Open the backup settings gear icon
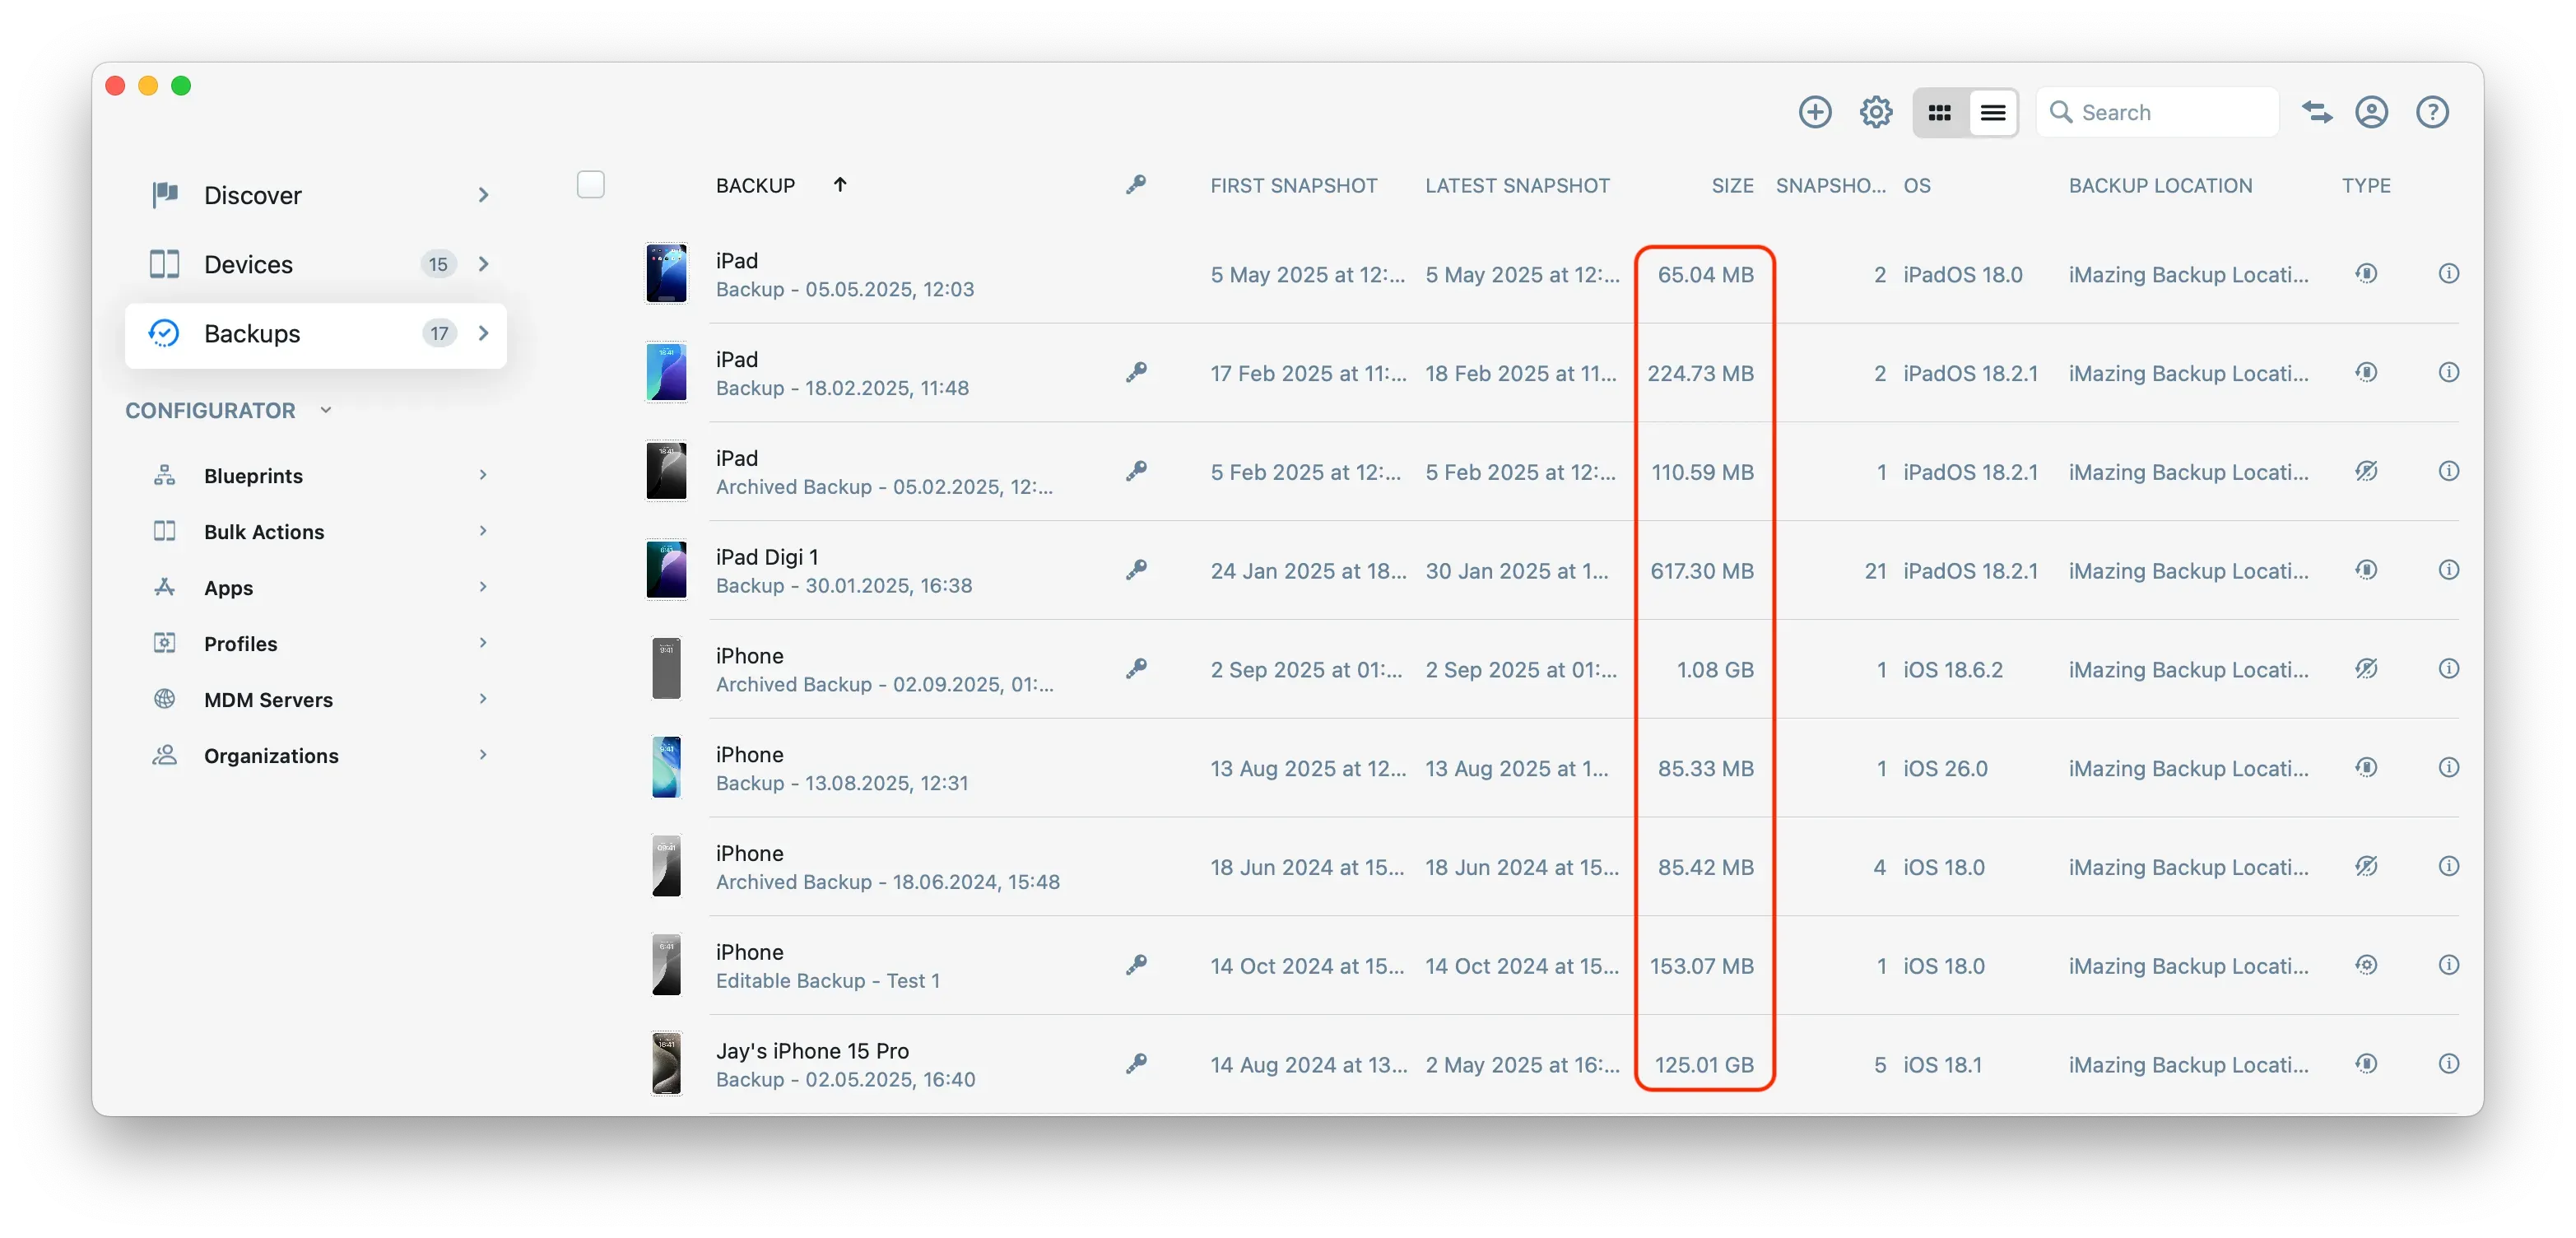The image size is (2576, 1238). (1876, 112)
